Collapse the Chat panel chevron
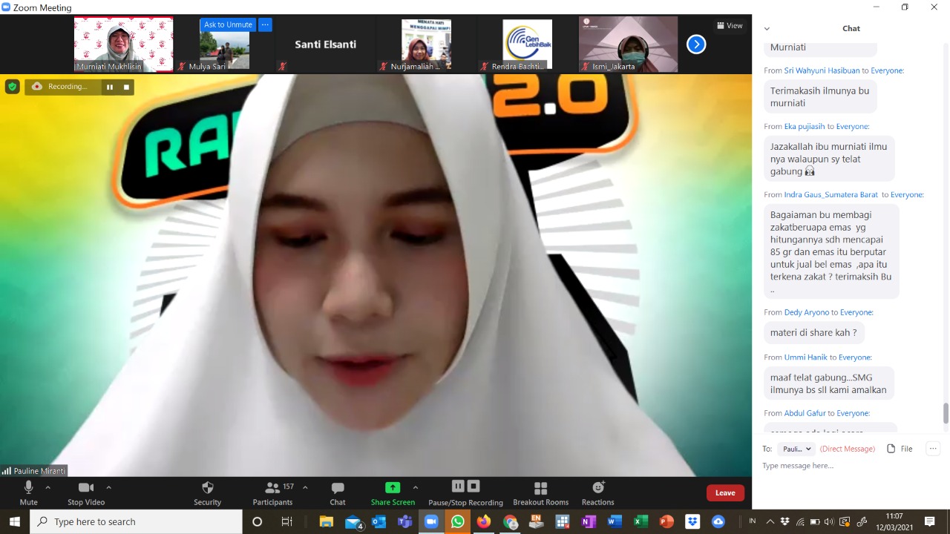 point(767,29)
